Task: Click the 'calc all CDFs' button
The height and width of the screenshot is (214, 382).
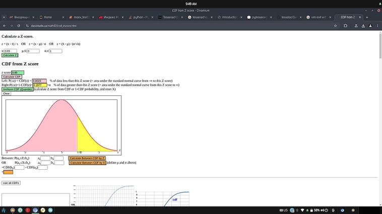Action: (x=11, y=183)
